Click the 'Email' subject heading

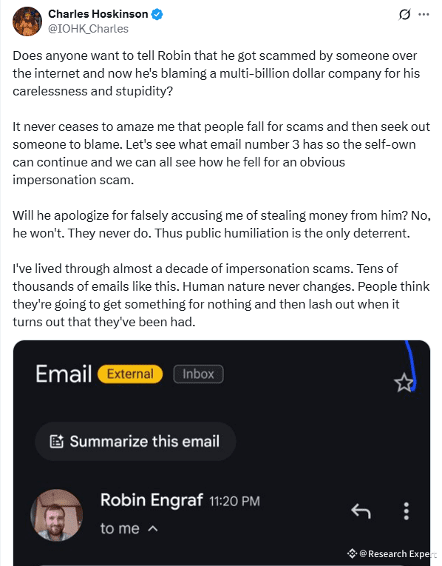tap(64, 374)
